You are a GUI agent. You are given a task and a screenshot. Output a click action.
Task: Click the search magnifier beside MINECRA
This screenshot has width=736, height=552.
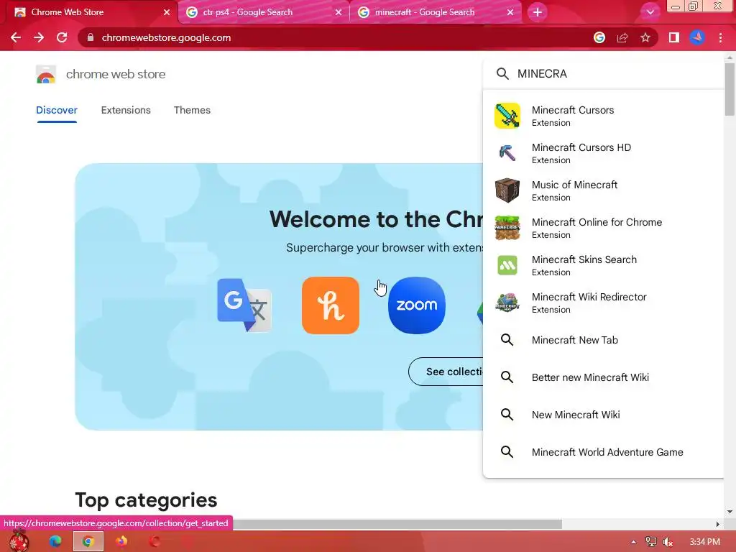tap(502, 74)
